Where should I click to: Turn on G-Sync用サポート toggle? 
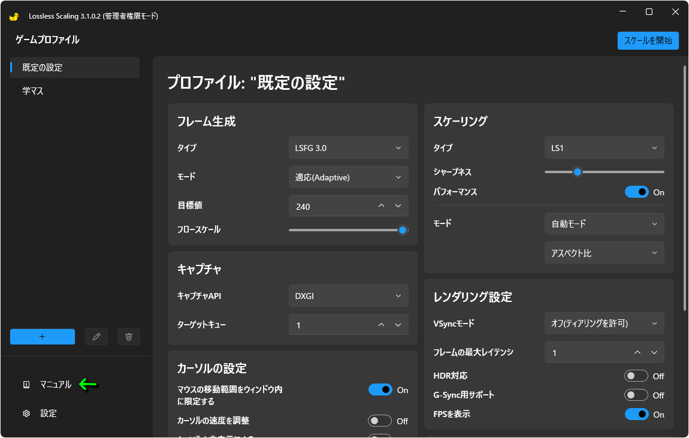[x=636, y=395]
